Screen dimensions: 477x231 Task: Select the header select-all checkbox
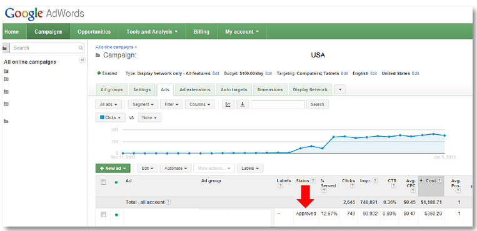click(x=103, y=182)
